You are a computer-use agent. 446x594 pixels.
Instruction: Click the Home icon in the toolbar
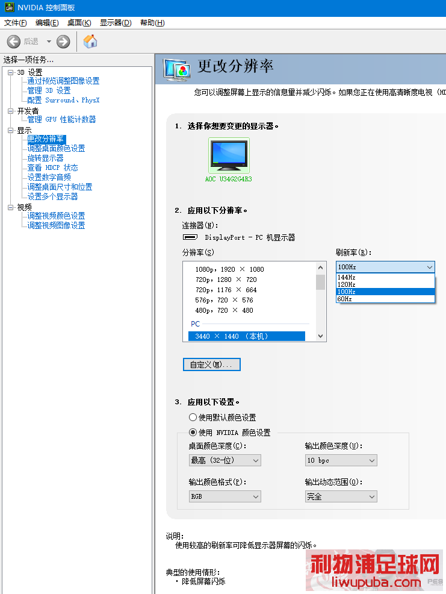90,42
